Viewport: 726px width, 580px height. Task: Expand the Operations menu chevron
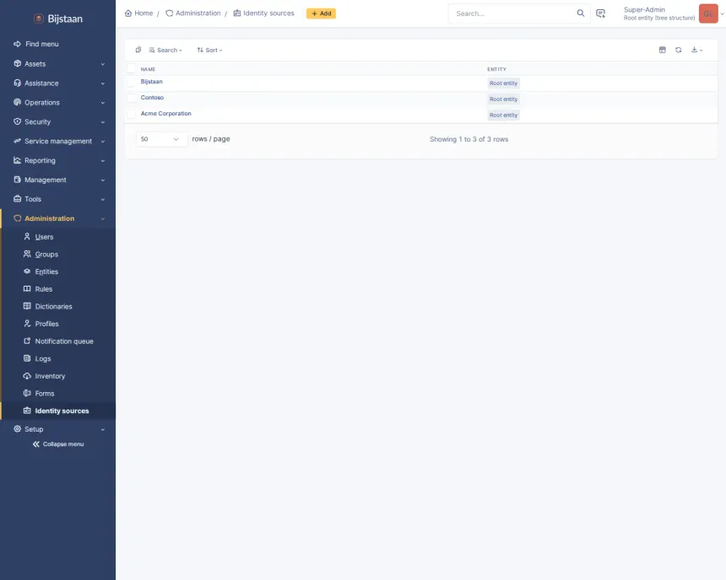[x=103, y=103]
